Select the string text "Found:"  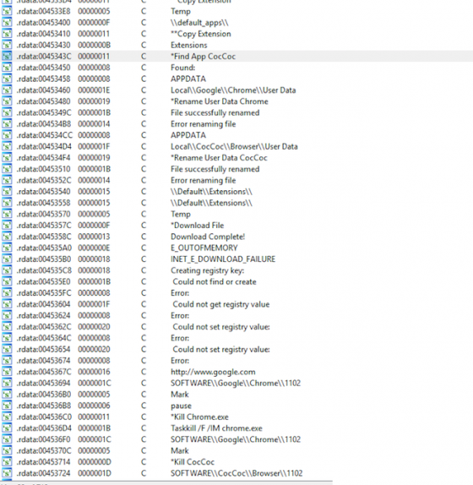[x=183, y=68]
